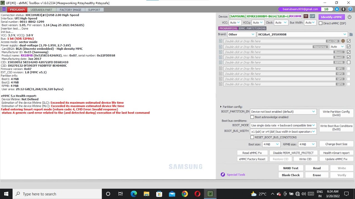The height and width of the screenshot is (199, 355).
Task: Uncheck the Boot2 row checkbox
Action: tap(349, 57)
